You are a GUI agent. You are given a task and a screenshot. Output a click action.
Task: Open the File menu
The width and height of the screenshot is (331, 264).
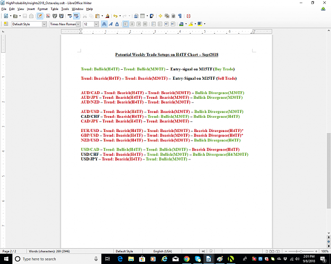pyautogui.click(x=4, y=9)
